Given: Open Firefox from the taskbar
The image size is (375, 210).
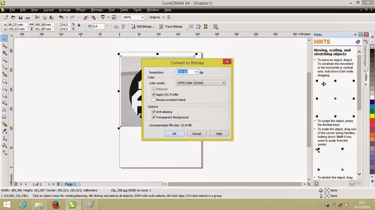Looking at the screenshot, I should point(56,205).
